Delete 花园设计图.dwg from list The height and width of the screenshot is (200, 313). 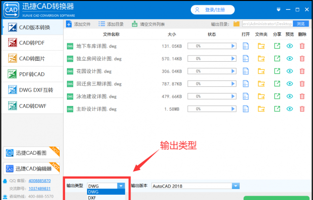point(302,71)
